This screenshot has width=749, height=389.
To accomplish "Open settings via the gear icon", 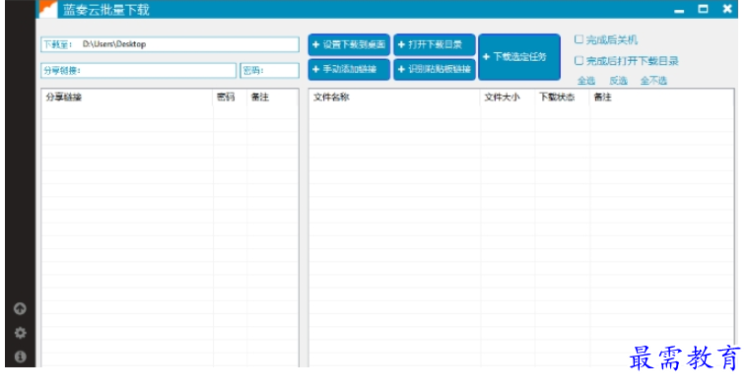I will (20, 333).
